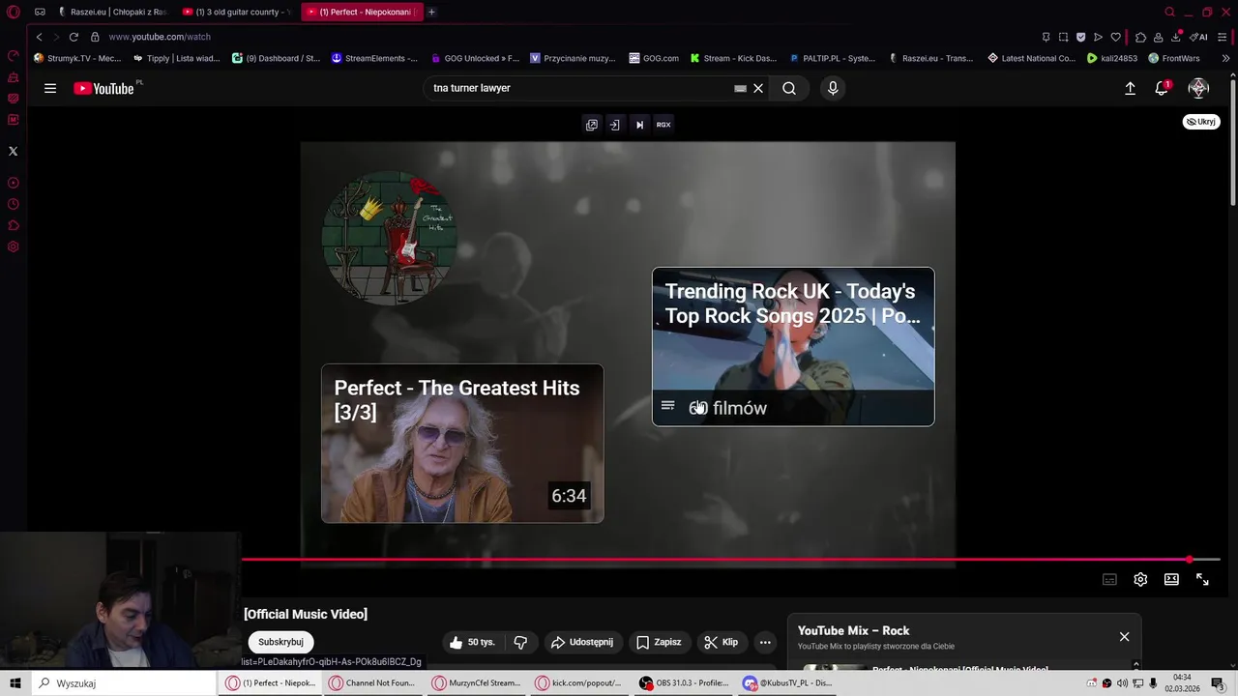Open video pop-out icon above the player
1238x696 pixels.
(x=592, y=125)
